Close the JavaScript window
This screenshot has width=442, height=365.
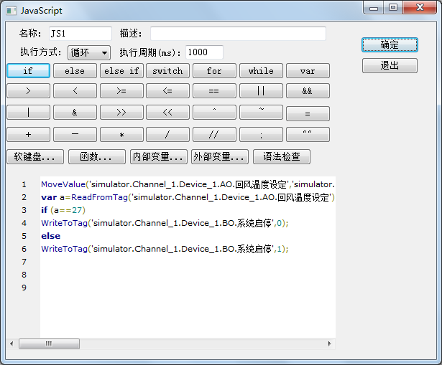420,7
